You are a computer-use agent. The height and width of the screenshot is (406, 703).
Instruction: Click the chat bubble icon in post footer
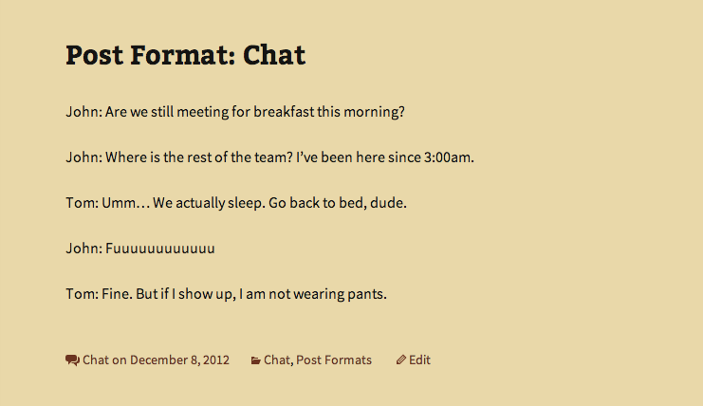(x=72, y=360)
